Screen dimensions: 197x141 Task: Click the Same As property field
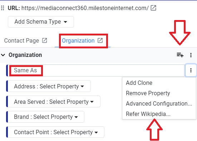pyautogui.click(x=96, y=70)
